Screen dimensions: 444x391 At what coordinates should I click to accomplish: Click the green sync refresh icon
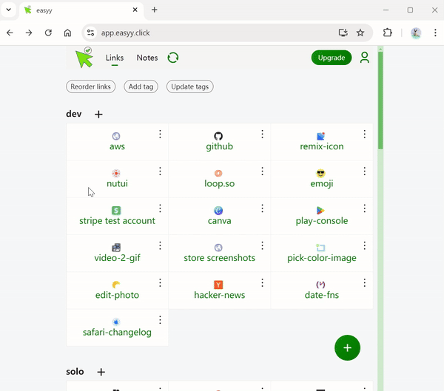(173, 58)
